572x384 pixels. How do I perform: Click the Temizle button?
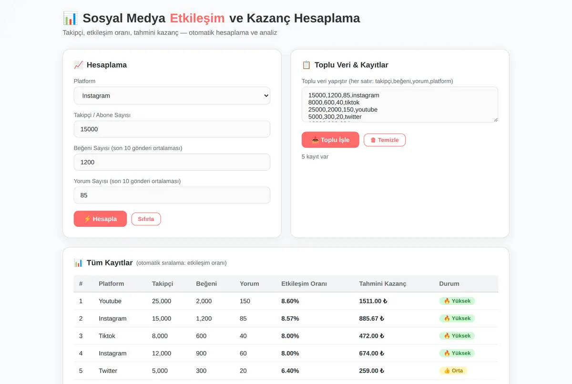tap(384, 140)
